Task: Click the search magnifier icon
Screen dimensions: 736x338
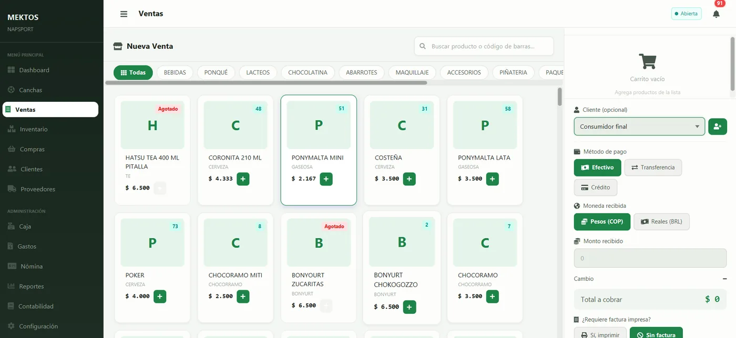Action: (423, 46)
